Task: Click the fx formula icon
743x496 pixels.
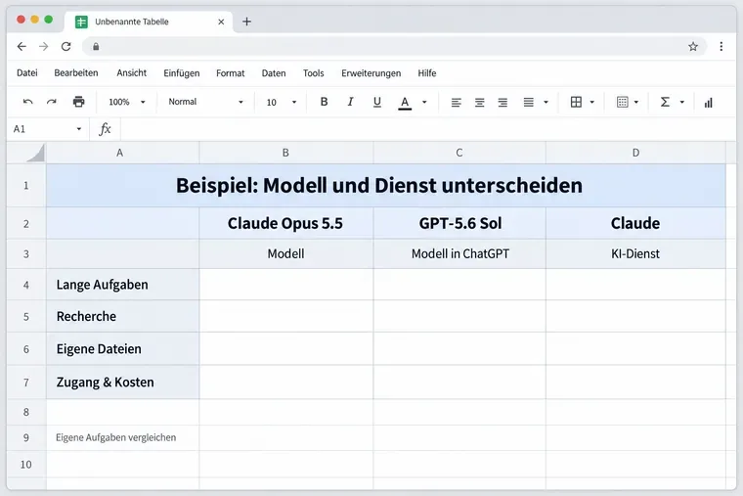Action: click(x=105, y=129)
